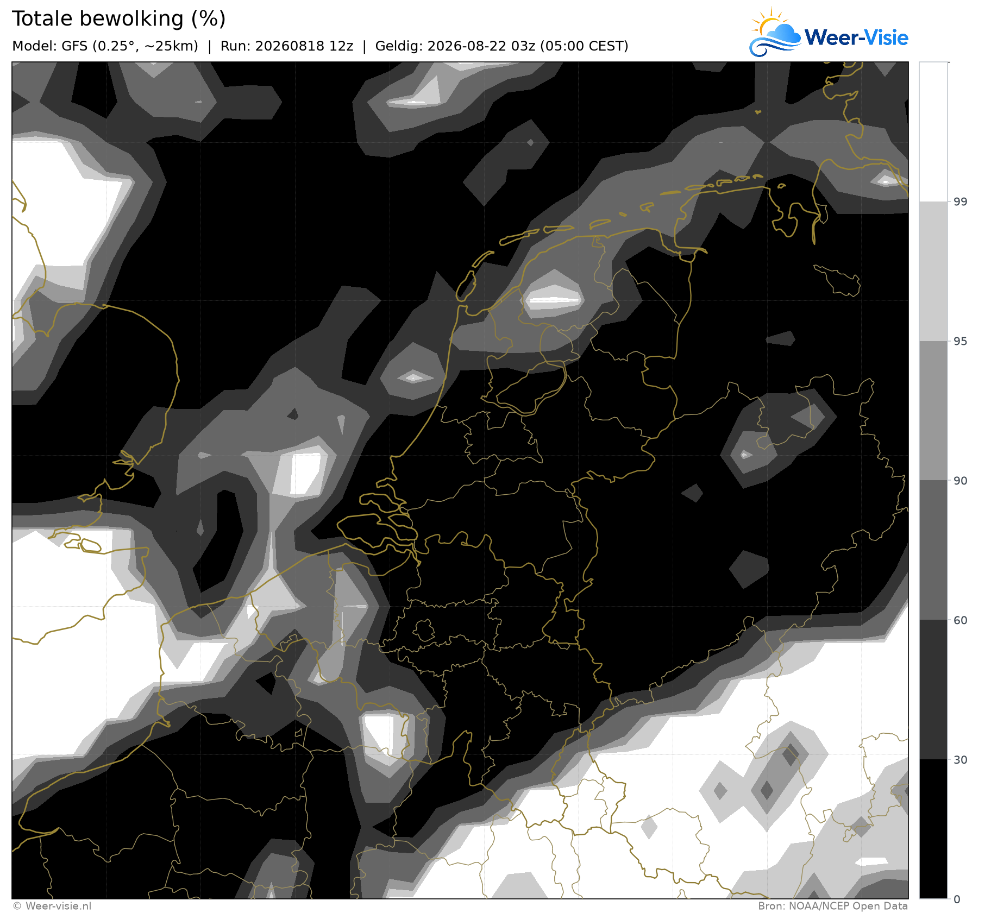Click the Weer-Visie sun and cloud logo
This screenshot has width=991, height=913.
tap(775, 33)
